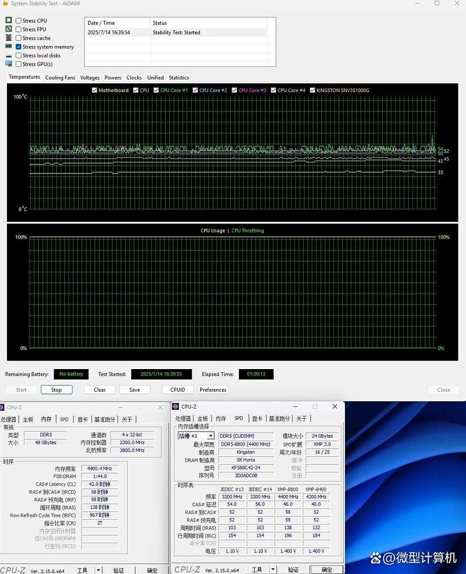Click 工具 button in right CPU-Z
The image size is (466, 574).
(257, 569)
